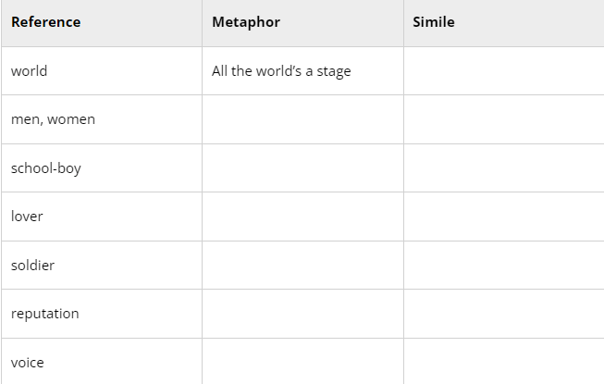This screenshot has height=384, width=604.
Task: Select the 'voice' reference cell
Action: tap(102, 361)
